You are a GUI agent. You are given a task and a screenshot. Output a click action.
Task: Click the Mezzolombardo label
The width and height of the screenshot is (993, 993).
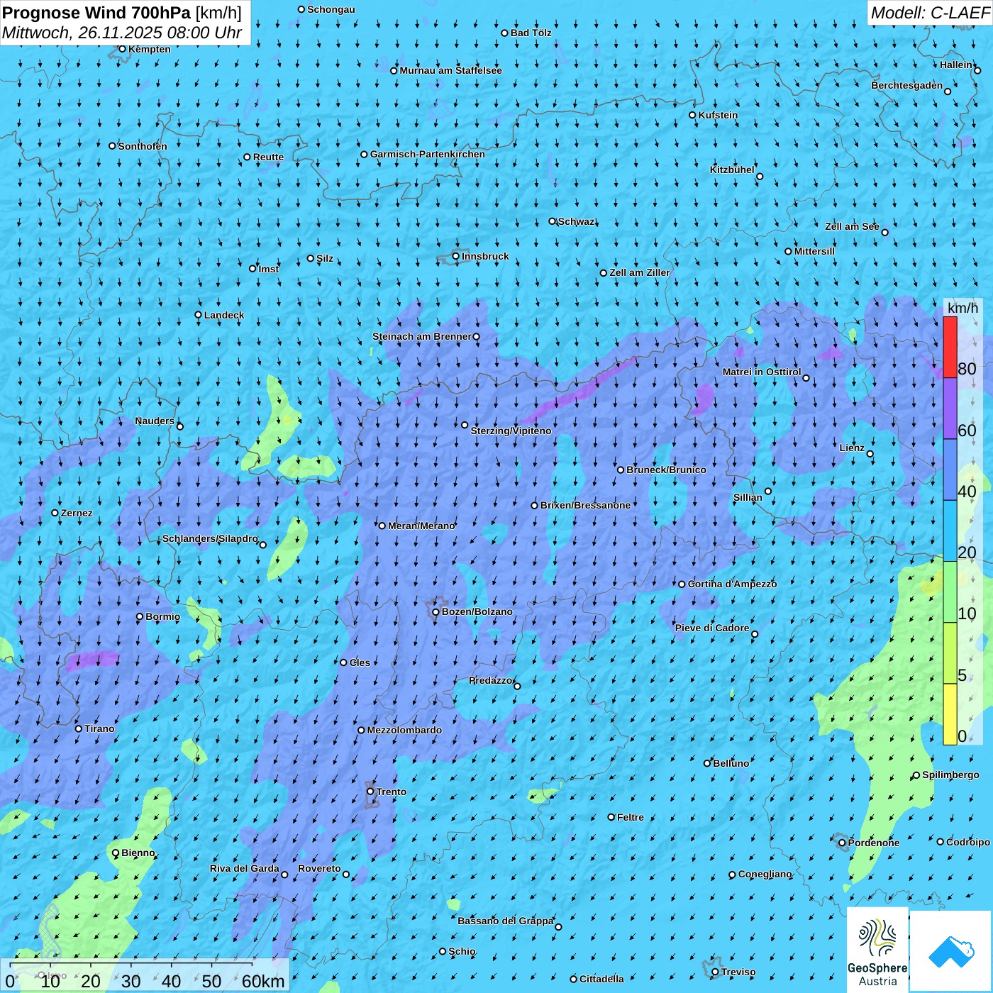coord(404,730)
